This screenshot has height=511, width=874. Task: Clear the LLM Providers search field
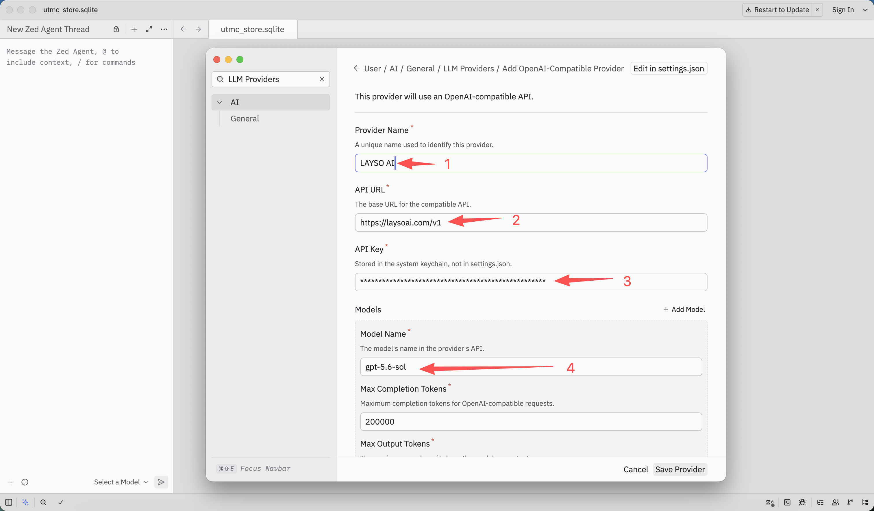[x=322, y=79]
